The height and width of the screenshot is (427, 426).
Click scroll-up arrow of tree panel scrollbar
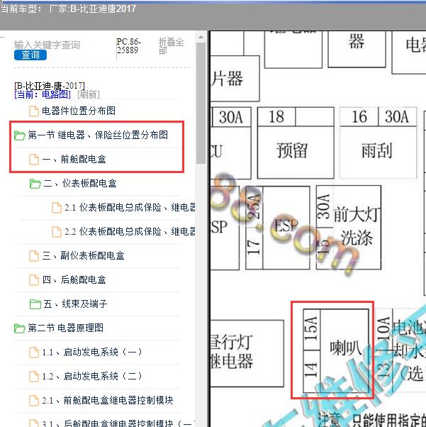[x=201, y=37]
